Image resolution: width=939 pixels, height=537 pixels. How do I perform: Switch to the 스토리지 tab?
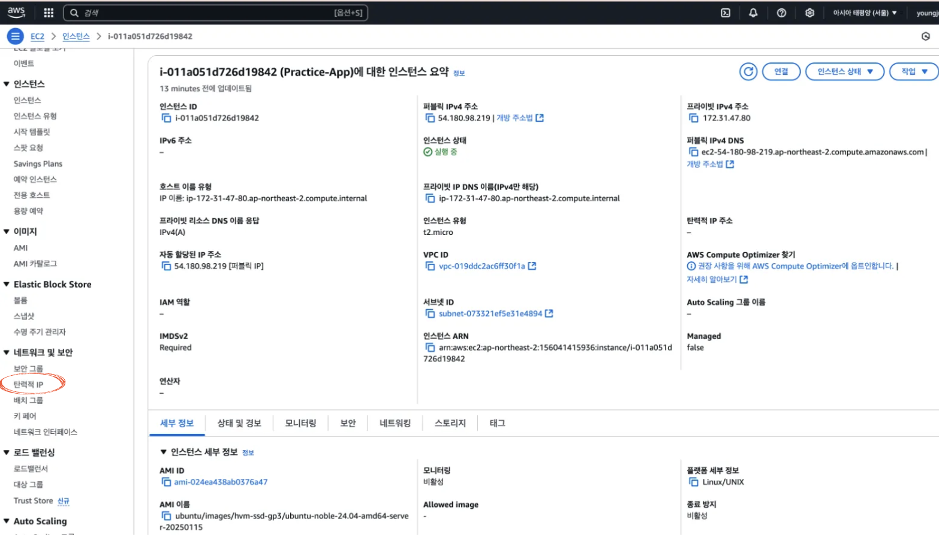coord(450,423)
